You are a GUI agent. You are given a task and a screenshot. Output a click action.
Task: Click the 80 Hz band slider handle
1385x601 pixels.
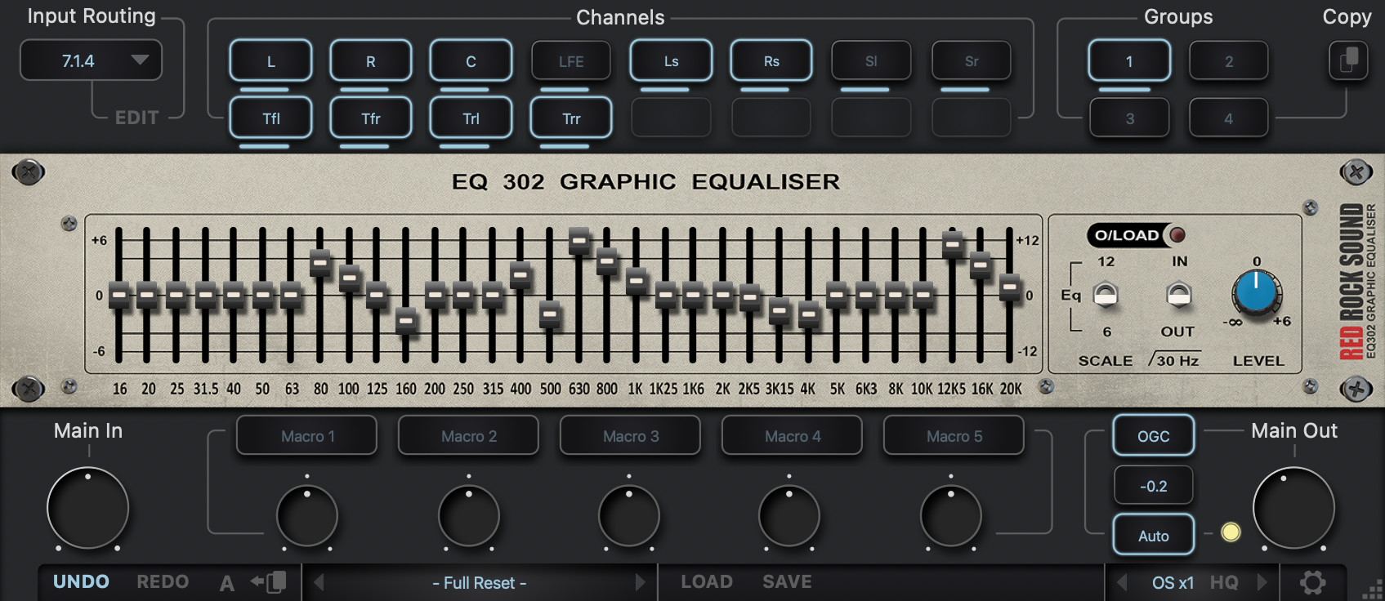point(320,263)
